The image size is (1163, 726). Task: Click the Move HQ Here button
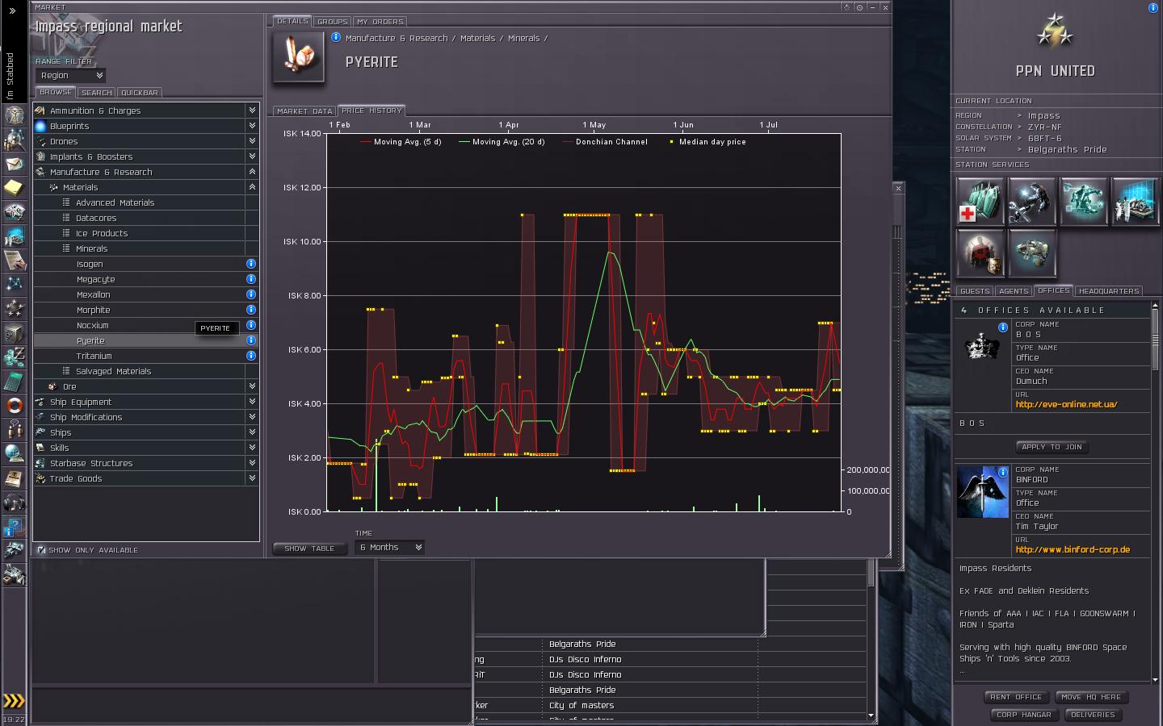[1091, 697]
